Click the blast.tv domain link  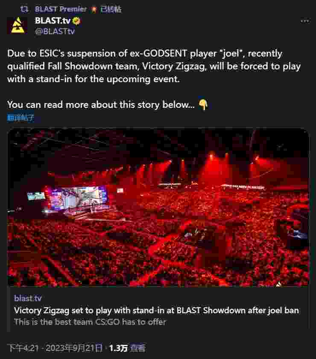click(28, 298)
